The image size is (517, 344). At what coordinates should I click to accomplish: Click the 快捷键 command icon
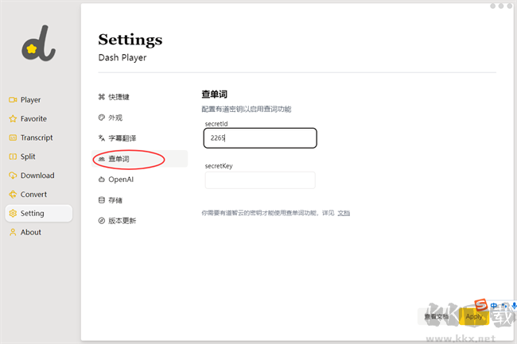pos(102,97)
